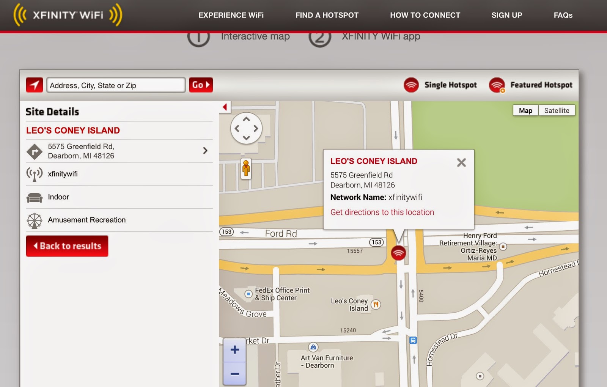
Task: Click the Leo's Coney Island restaurant pin
Action: click(376, 304)
